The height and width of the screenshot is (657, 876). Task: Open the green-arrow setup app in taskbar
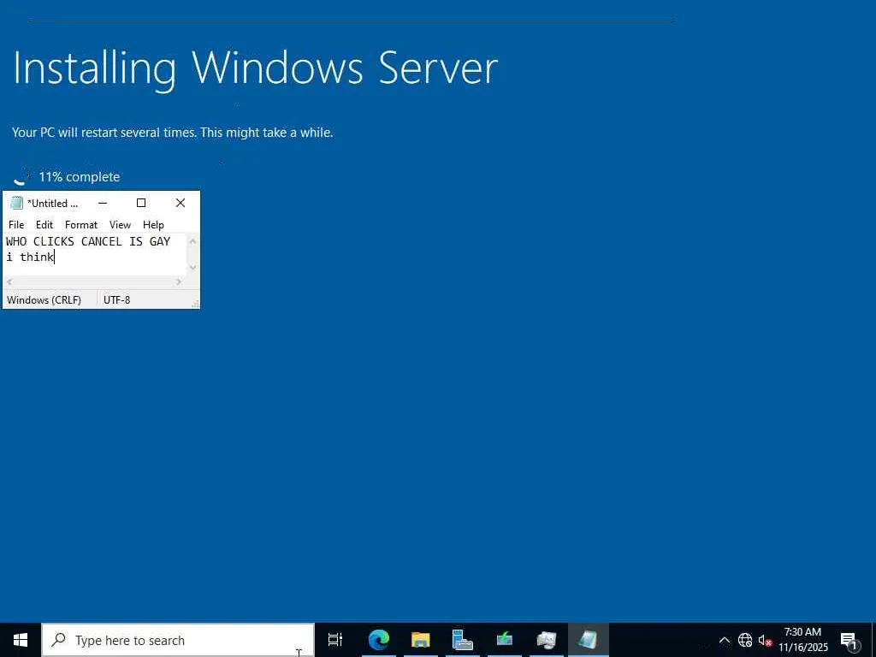pyautogui.click(x=505, y=640)
